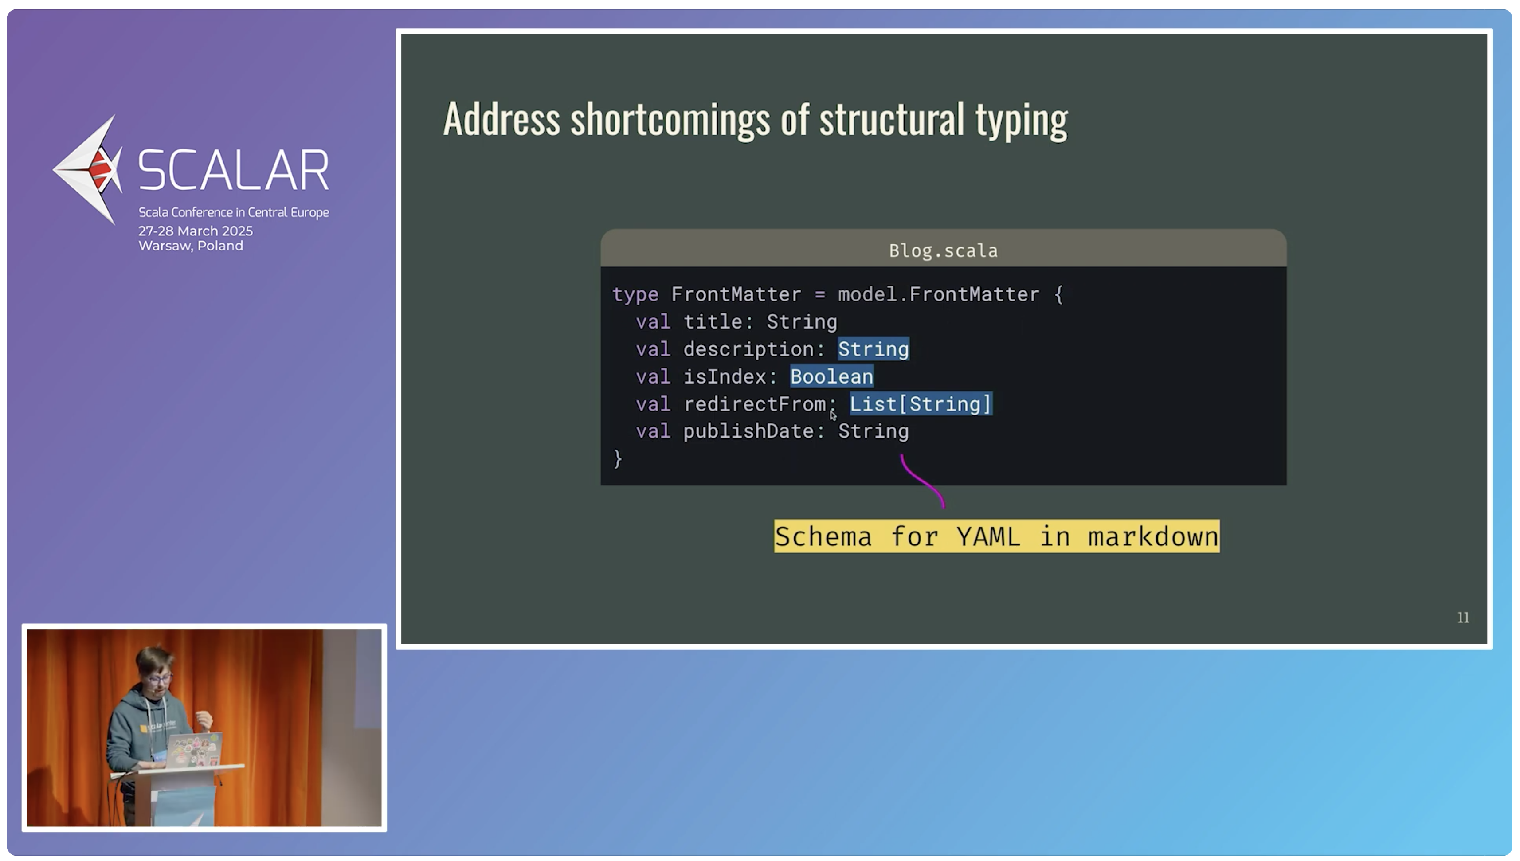Click the highlighted List[String] type

tap(921, 404)
